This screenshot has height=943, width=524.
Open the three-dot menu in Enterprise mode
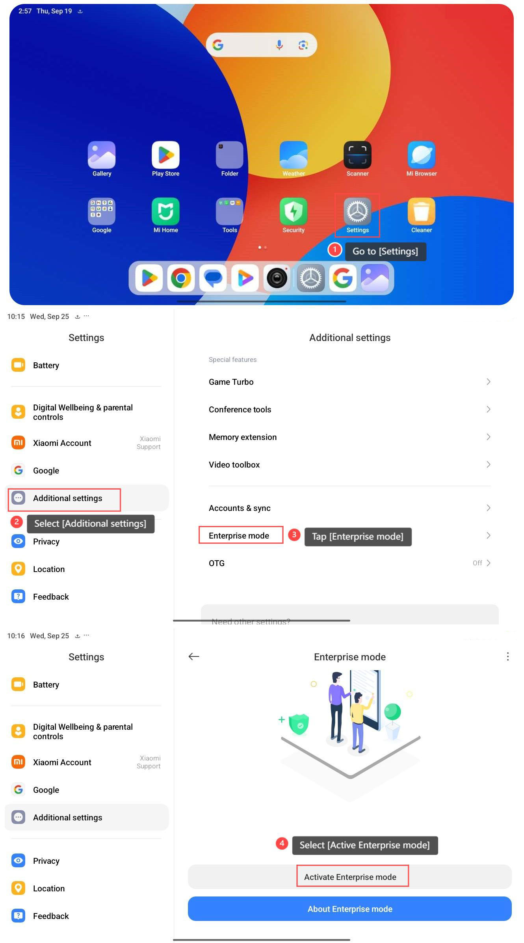507,656
